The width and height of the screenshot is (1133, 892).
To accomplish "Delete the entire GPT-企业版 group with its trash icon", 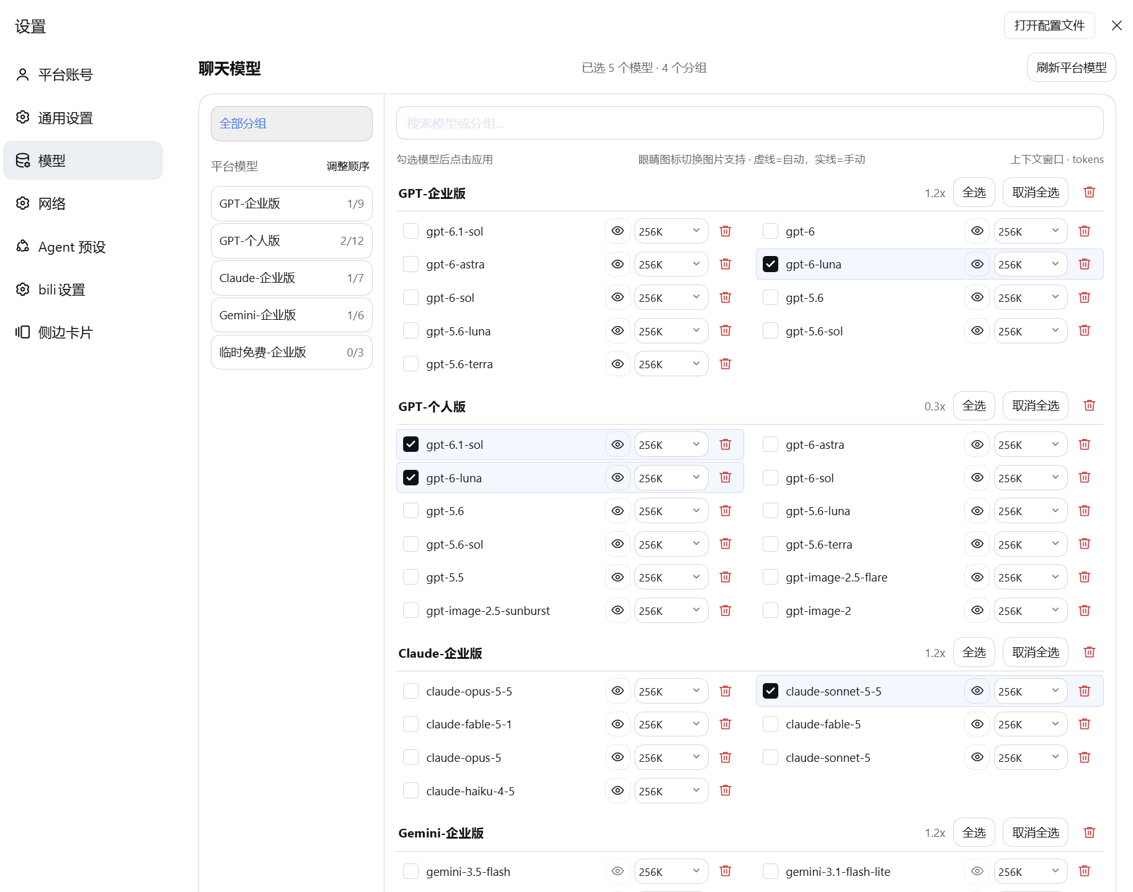I will click(1089, 192).
